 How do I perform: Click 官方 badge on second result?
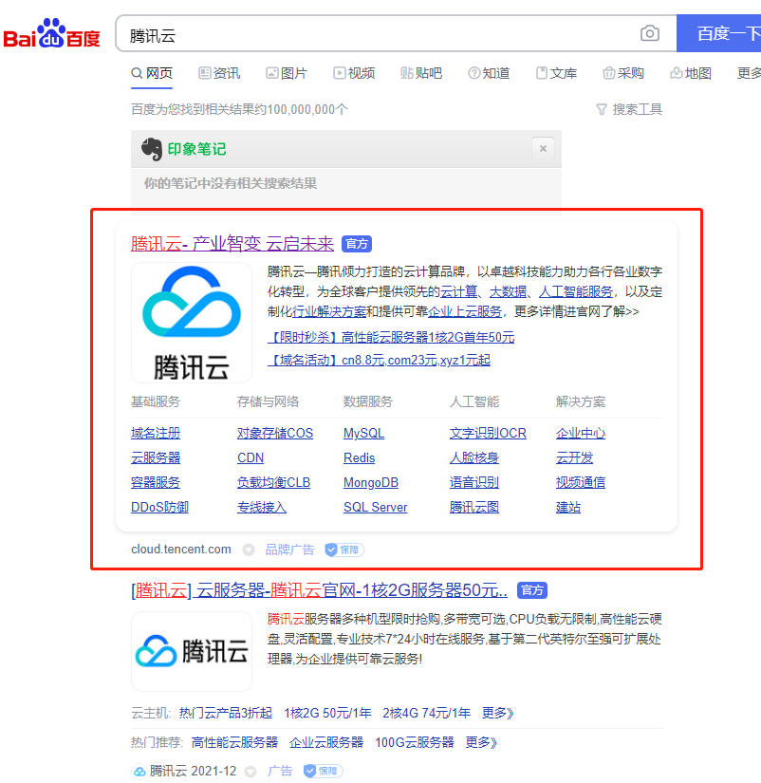531,590
